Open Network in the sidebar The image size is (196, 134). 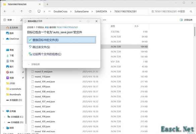tap(10, 128)
